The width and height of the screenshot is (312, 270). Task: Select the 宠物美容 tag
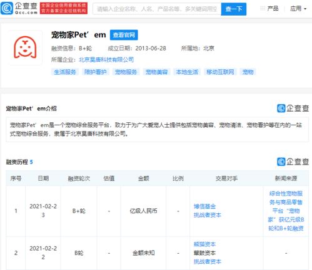[156, 72]
